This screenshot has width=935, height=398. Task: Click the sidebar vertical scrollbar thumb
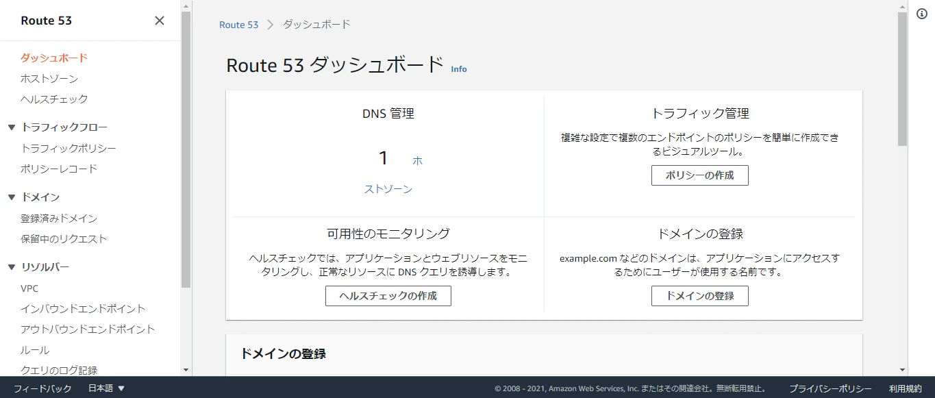[186, 149]
